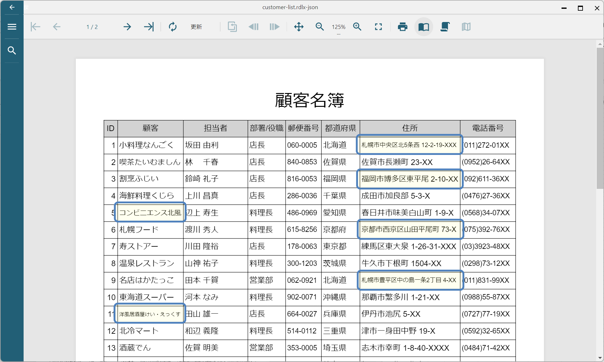Image resolution: width=604 pixels, height=362 pixels.
Task: Click highlighted cell 洋風居酒屋けい・えっくす
Action: pos(150,314)
